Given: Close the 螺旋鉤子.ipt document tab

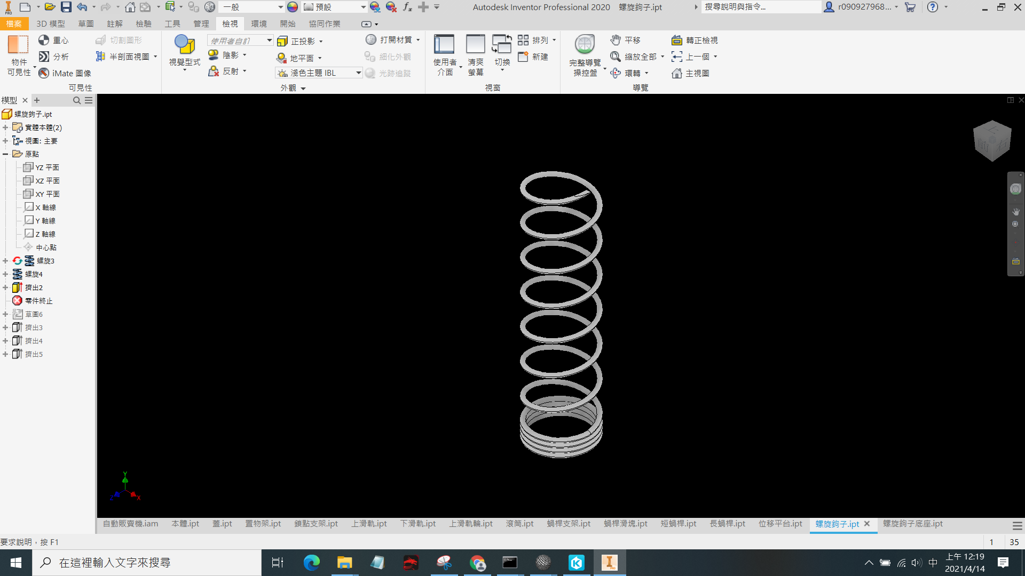Looking at the screenshot, I should tap(867, 524).
